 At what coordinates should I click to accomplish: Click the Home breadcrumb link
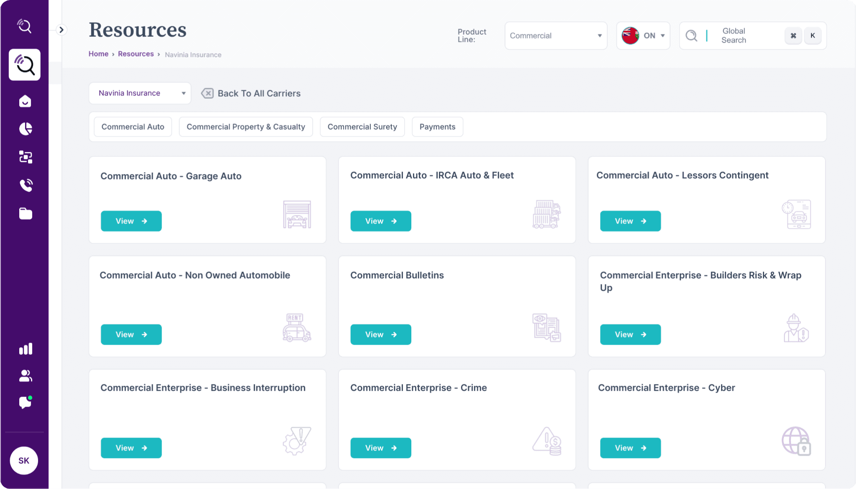pyautogui.click(x=98, y=54)
